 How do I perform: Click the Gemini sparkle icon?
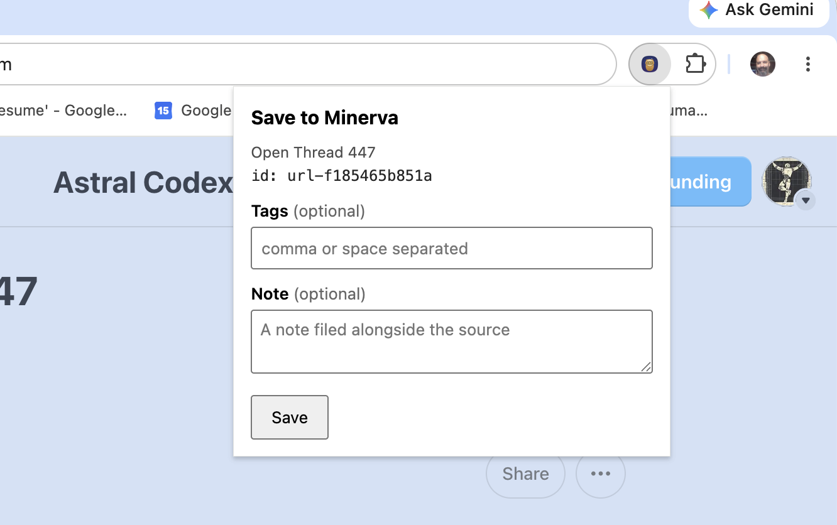[709, 10]
